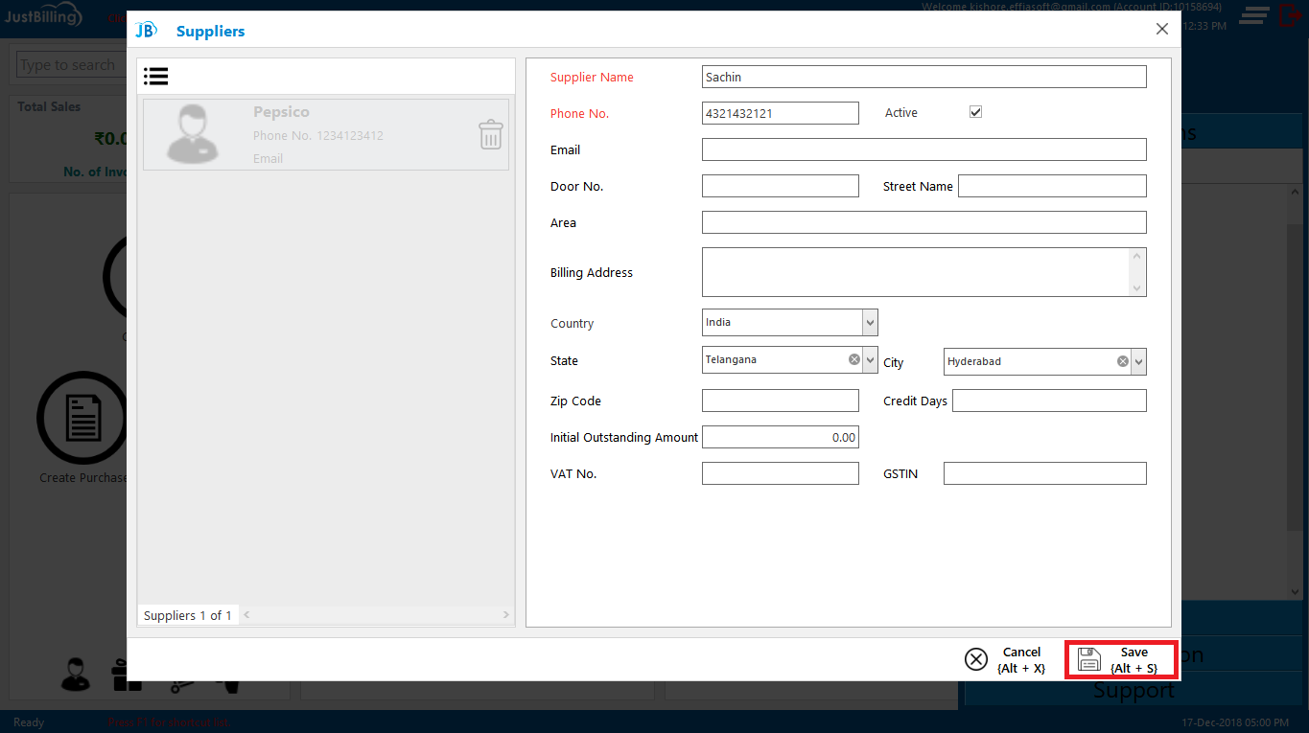Expand the State dropdown arrow

(x=870, y=360)
